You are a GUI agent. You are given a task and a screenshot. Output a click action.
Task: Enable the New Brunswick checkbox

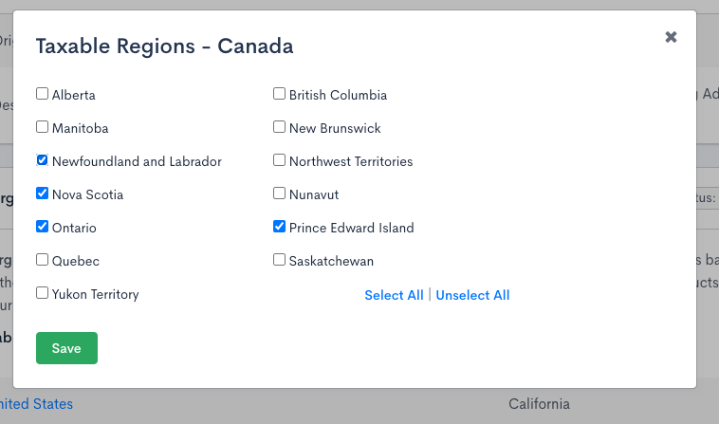(x=280, y=127)
